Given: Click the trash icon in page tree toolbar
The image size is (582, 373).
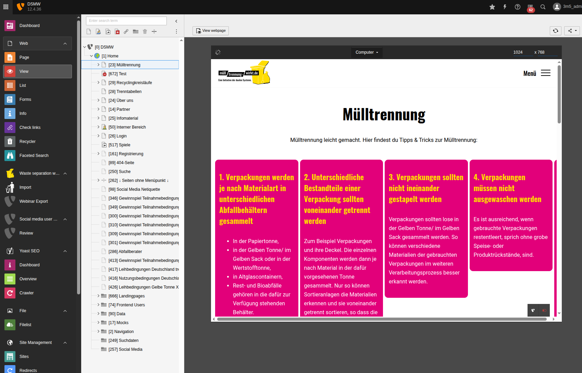Looking at the screenshot, I should 145,31.
